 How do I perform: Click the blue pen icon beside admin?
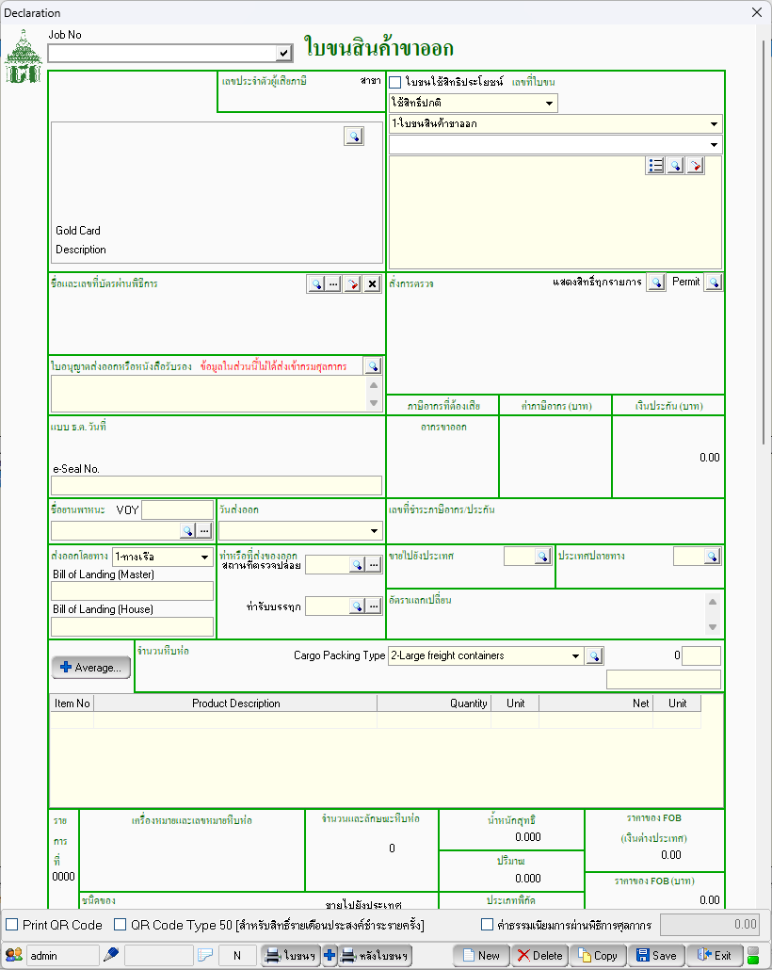[x=111, y=955]
